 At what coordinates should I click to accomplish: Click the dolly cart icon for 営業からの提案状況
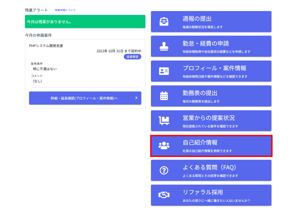point(164,120)
